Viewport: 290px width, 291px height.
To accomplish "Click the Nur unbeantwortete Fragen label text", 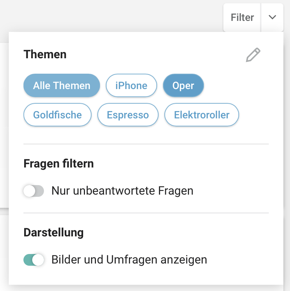I will point(122,191).
